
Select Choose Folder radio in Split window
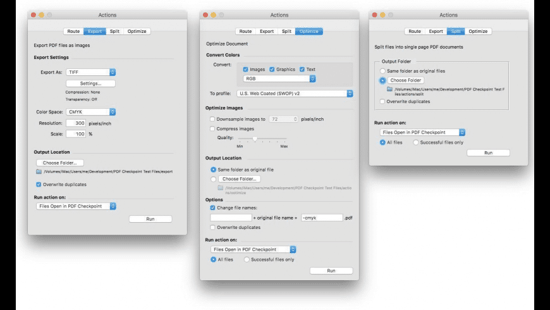tap(382, 80)
